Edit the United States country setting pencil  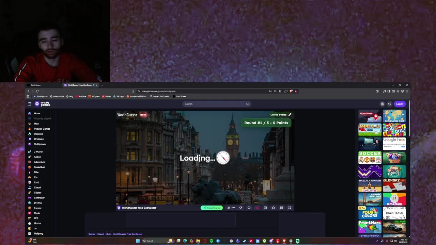coord(290,115)
